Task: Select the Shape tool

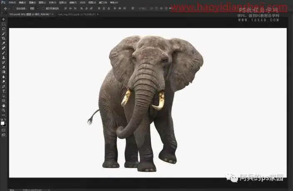Action: (3, 101)
